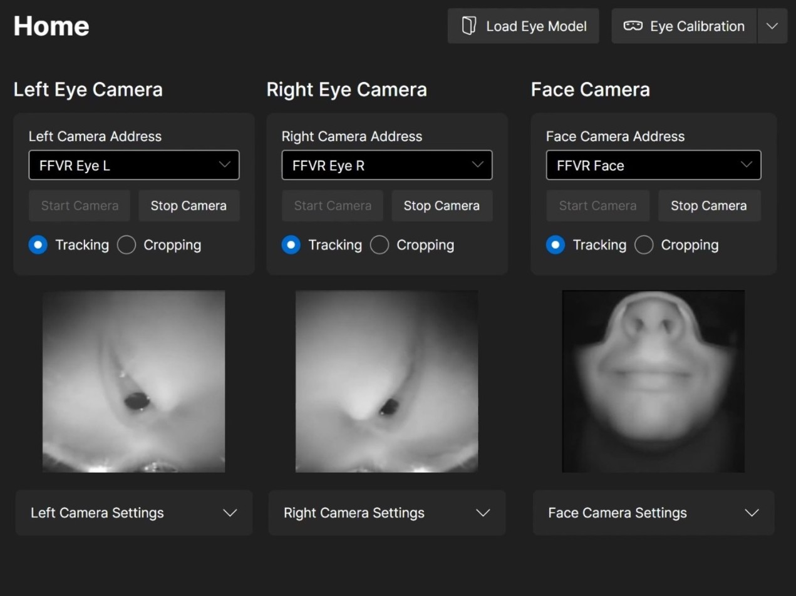Screen dimensions: 796x596
Task: Click the face camera preview image
Action: 653,381
